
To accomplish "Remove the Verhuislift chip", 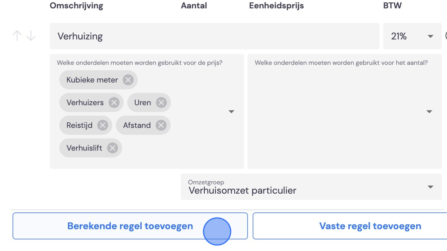I will (112, 148).
